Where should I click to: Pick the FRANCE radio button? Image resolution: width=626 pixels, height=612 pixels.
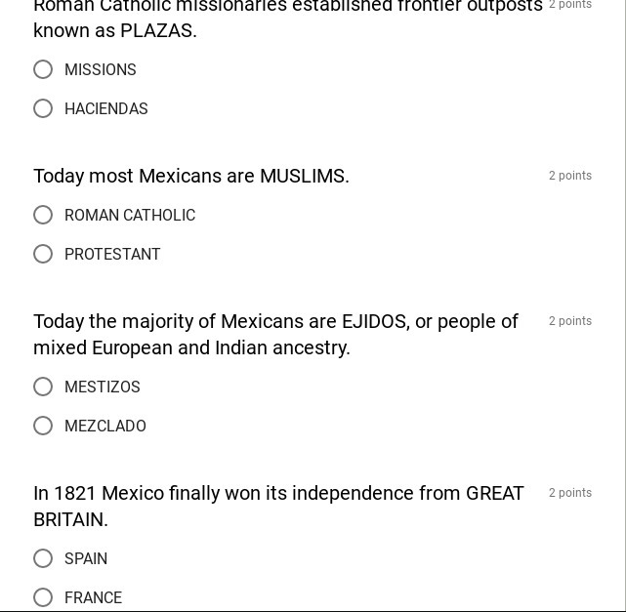[x=43, y=596]
